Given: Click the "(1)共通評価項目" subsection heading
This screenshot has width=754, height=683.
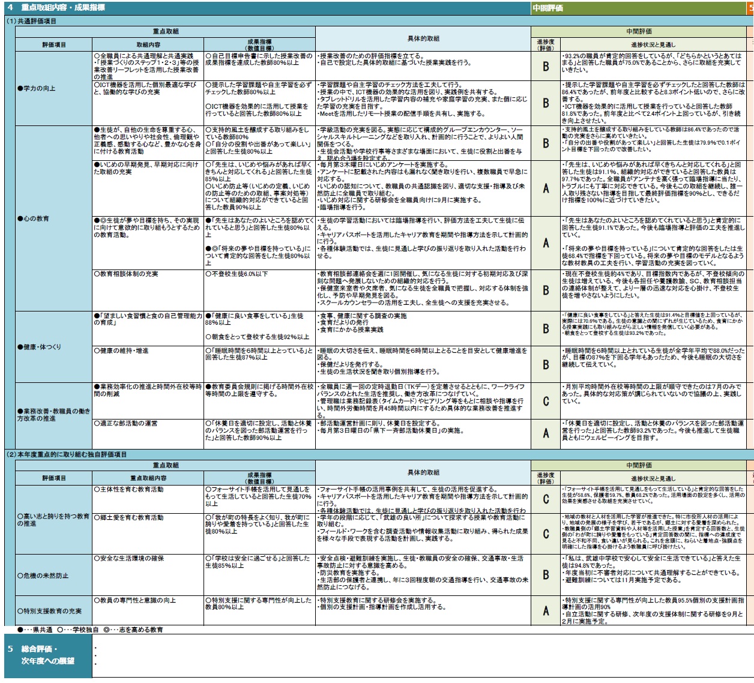Looking at the screenshot, I should 31,21.
